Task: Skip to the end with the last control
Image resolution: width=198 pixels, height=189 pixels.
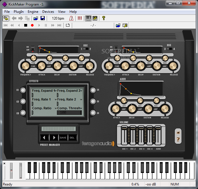Action: [59, 25]
